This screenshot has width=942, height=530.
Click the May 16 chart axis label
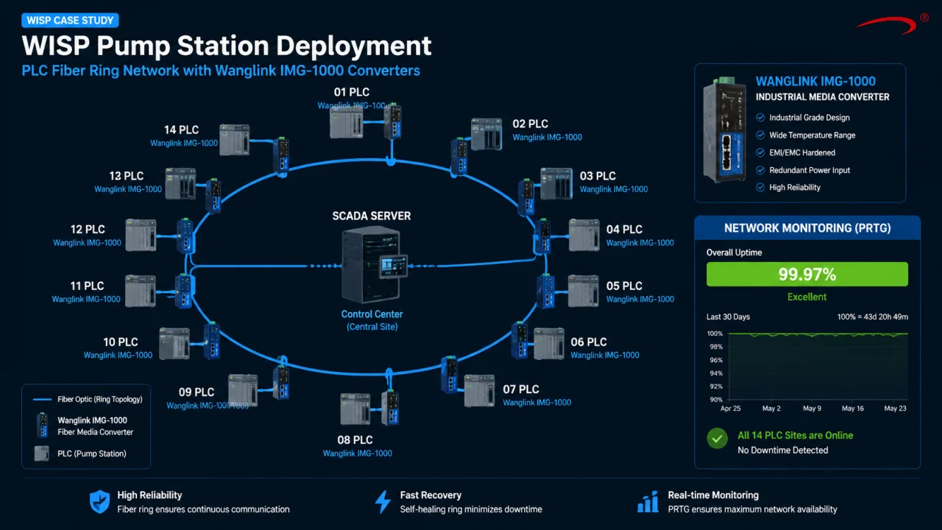coord(853,409)
